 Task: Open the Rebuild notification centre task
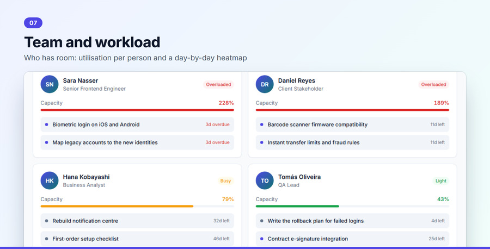(137, 221)
